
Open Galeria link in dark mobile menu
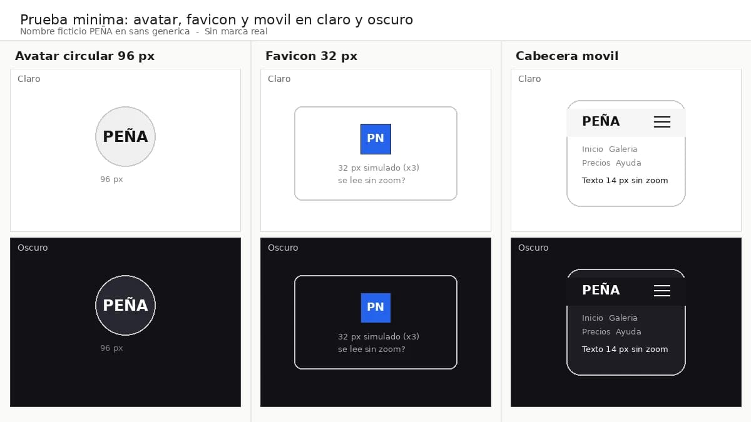[x=623, y=318]
